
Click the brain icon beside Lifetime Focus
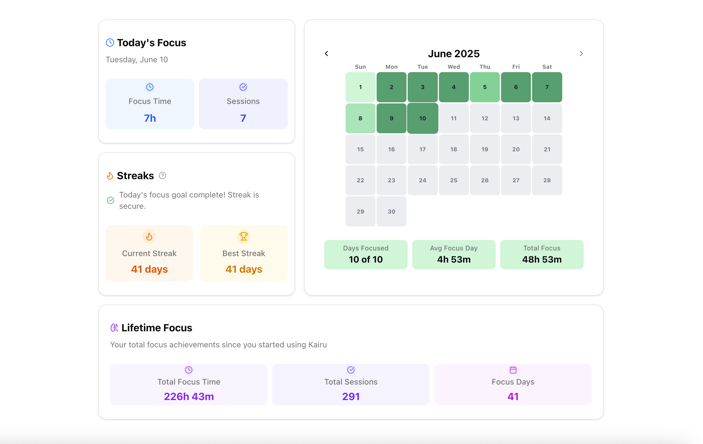114,328
